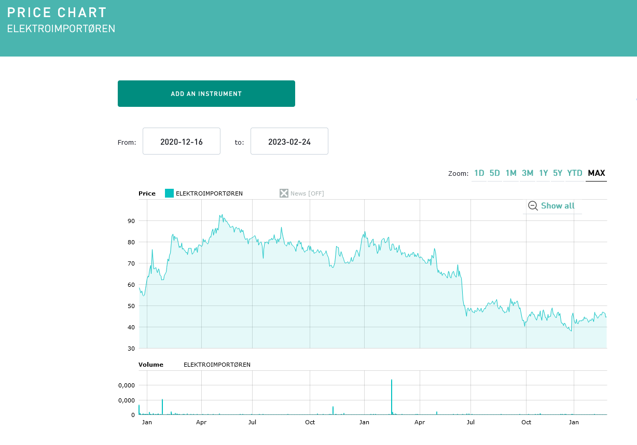Viewport: 637px width, 445px height.
Task: Select the MAX zoom range
Action: 597,173
